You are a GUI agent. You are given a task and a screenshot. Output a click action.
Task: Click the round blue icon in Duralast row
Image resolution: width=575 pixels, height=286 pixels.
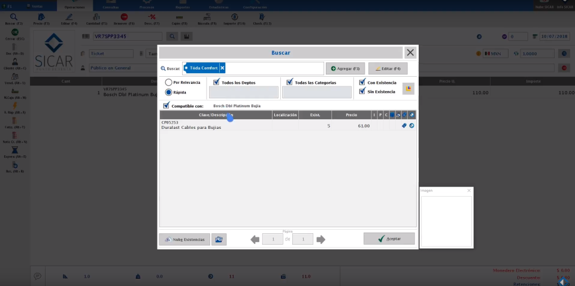click(x=412, y=125)
